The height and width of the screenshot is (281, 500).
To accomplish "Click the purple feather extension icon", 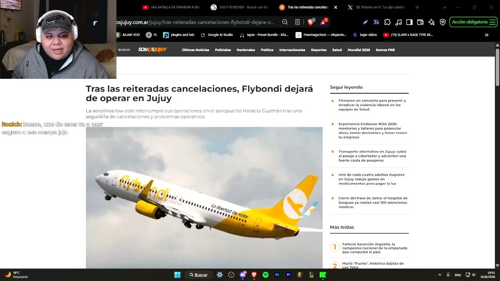I will click(365, 22).
